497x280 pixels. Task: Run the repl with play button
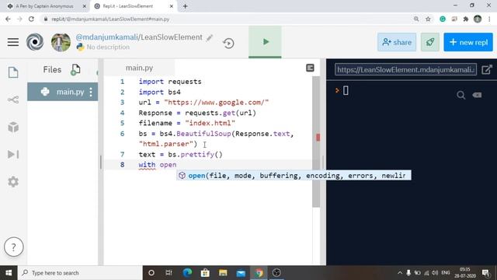point(265,42)
